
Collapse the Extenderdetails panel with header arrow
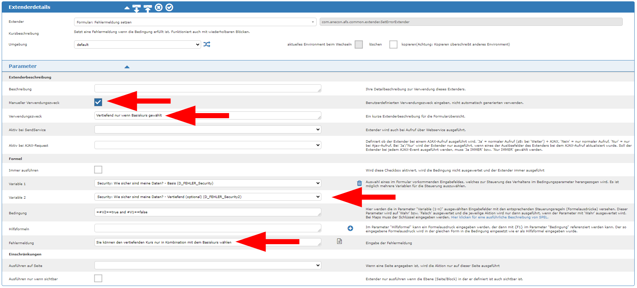coord(127,7)
